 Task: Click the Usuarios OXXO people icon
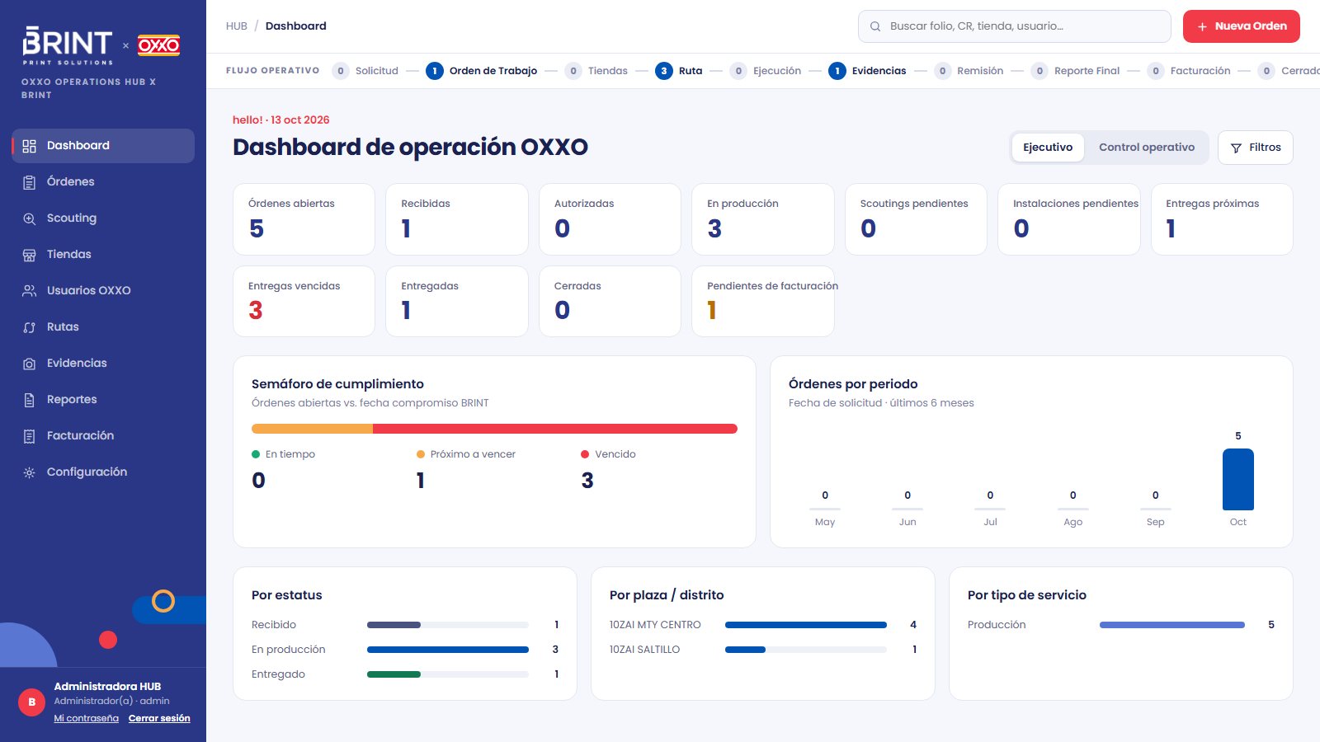coord(29,291)
